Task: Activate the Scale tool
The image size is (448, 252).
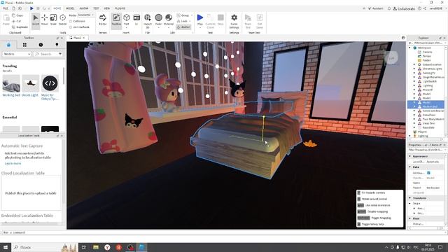Action: coord(53,20)
